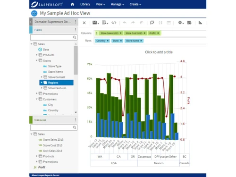
Task: Click the input controls toolbar icon
Action: tap(169, 23)
